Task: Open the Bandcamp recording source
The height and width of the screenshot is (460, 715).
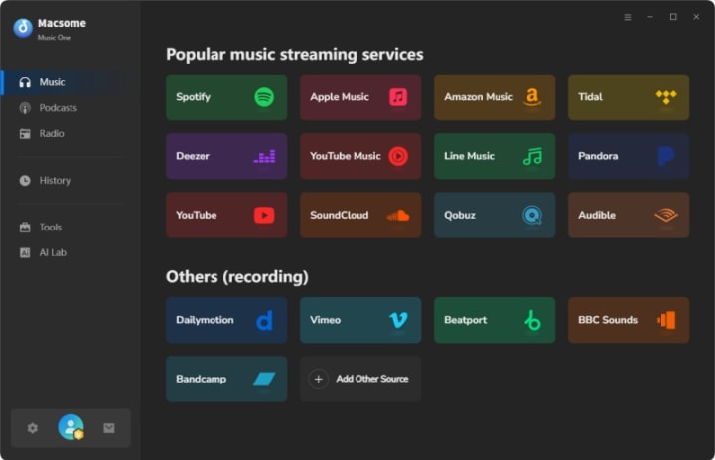Action: 226,379
